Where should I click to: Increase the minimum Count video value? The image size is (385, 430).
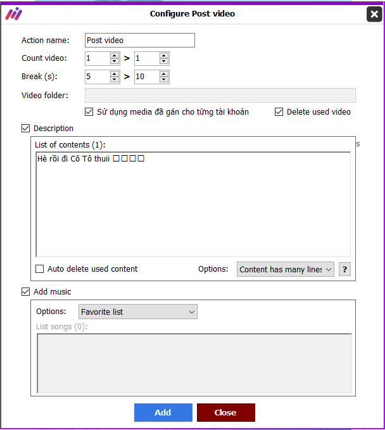coord(115,55)
